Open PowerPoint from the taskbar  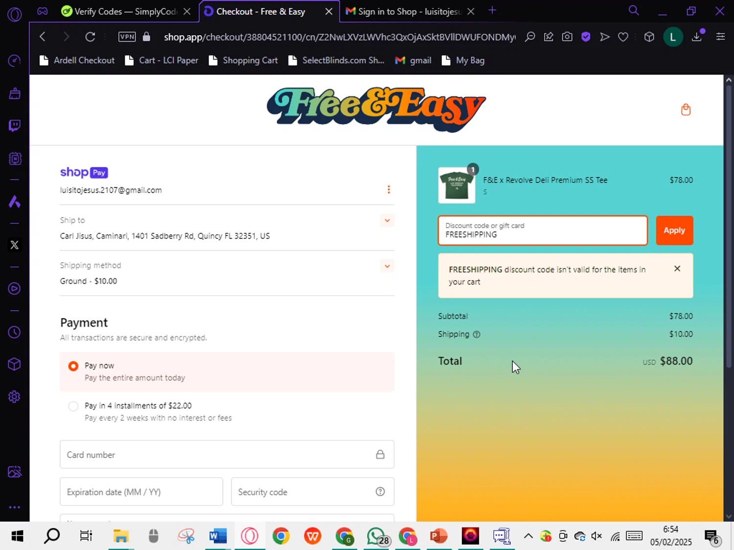pos(438,536)
